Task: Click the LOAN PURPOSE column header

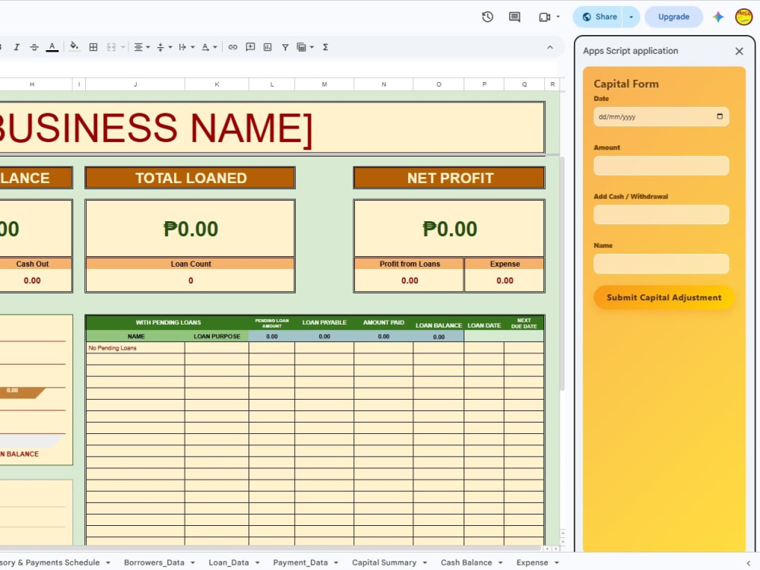Action: (217, 336)
